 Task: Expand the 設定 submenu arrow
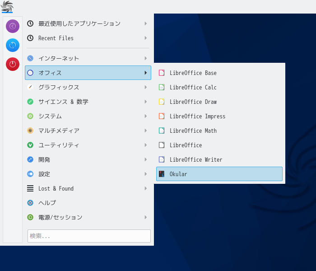pyautogui.click(x=146, y=174)
